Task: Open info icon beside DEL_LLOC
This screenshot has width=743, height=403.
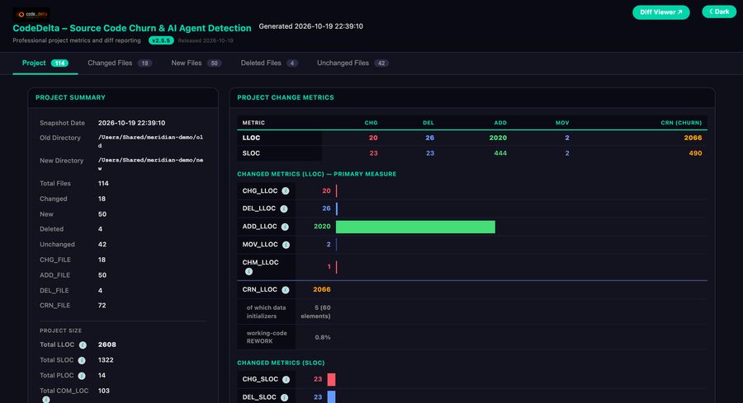Action: (x=283, y=209)
